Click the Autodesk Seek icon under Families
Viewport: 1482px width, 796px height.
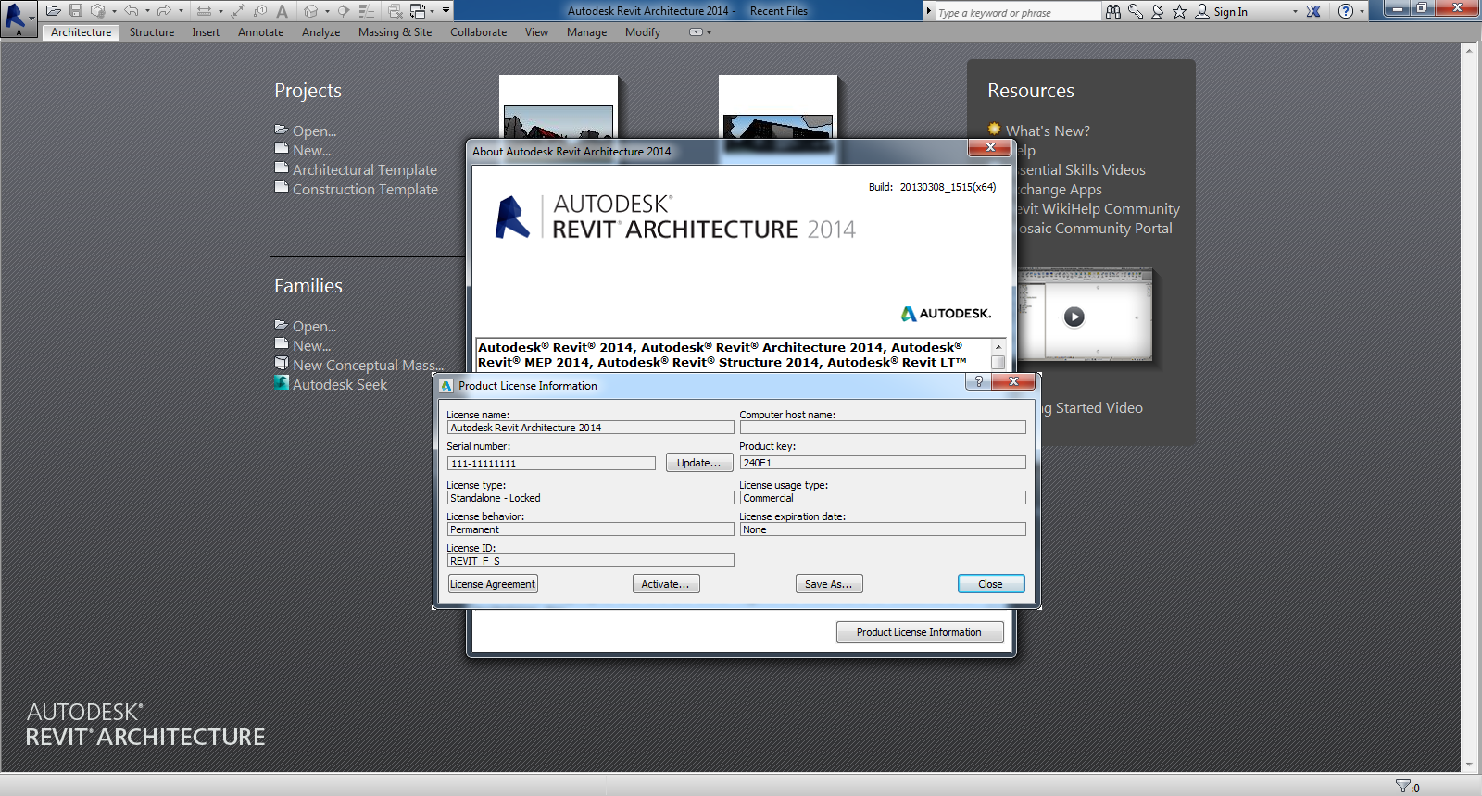(x=282, y=382)
